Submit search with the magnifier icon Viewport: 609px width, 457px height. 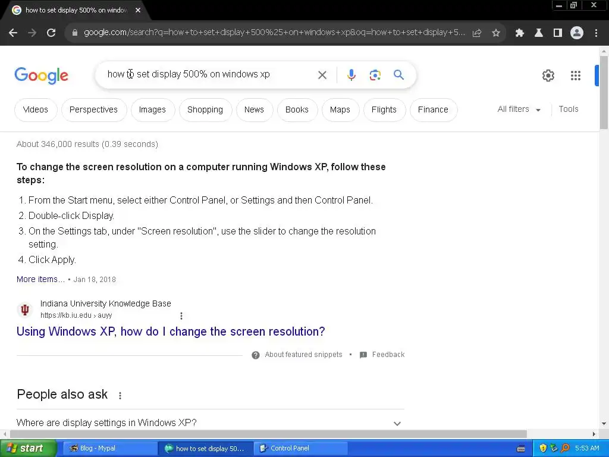coord(399,74)
